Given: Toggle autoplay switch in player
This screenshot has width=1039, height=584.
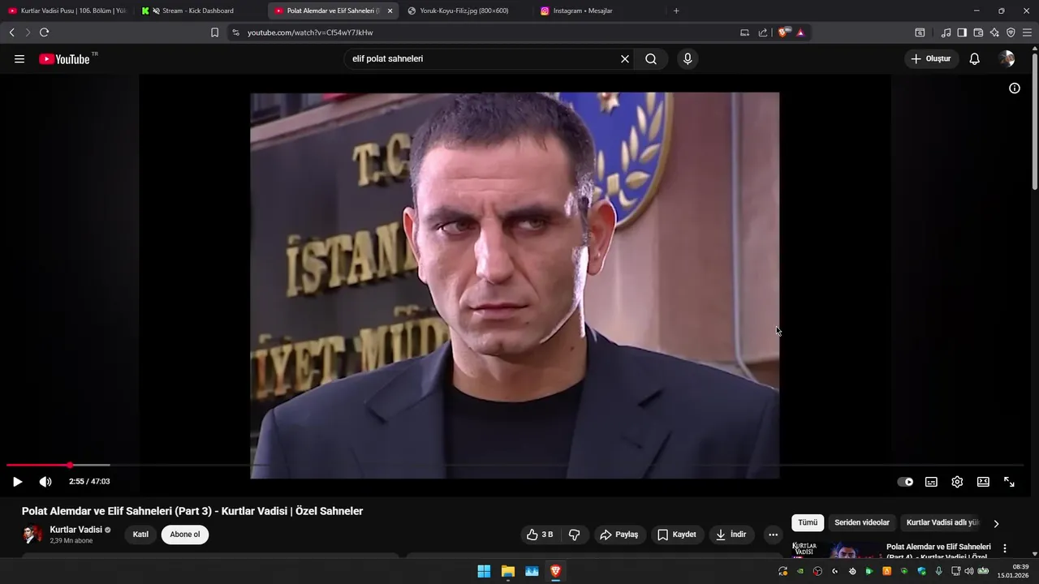Looking at the screenshot, I should click(x=905, y=482).
